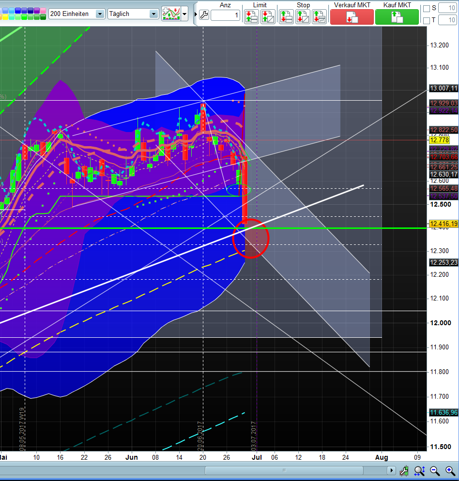
Task: Click the zoom fit axes magnifier
Action: pos(419,470)
